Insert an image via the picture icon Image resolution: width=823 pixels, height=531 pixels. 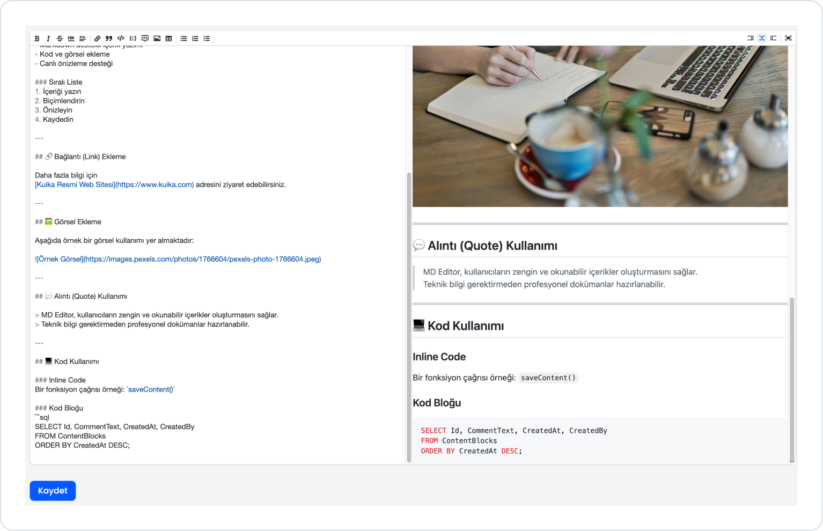[x=157, y=39]
